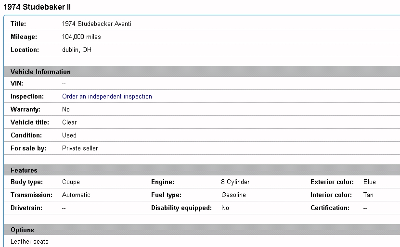Click the 'dublin, OH' location value
Screen dimensions: 400x247
coord(77,50)
